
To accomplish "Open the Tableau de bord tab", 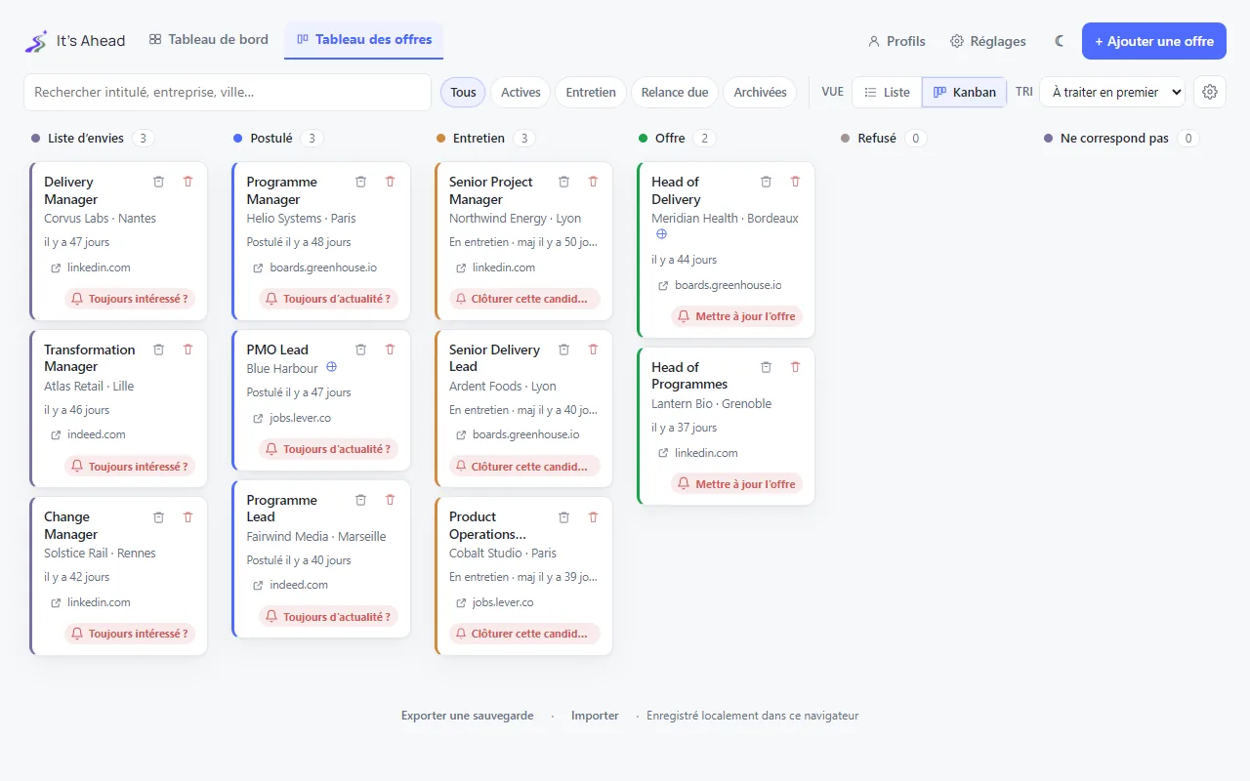I will tap(209, 40).
